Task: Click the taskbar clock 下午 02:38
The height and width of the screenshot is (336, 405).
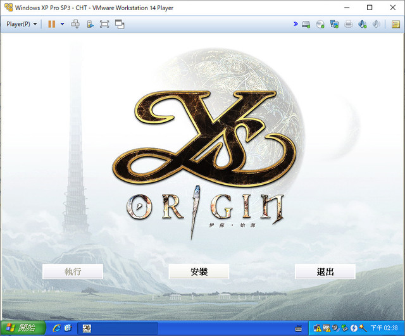Action: coord(384,328)
